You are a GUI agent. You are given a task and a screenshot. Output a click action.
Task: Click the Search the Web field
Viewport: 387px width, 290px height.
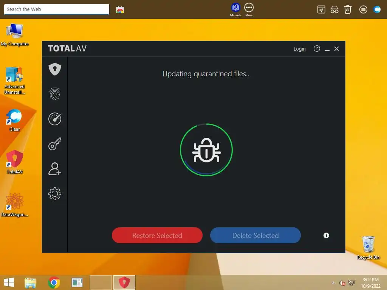tap(57, 9)
